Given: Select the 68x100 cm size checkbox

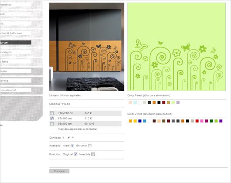Looking at the screenshot, I should [x=52, y=124].
